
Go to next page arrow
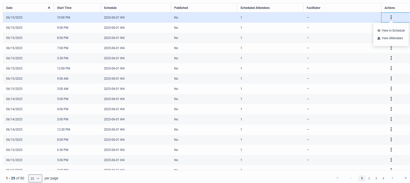(392, 178)
